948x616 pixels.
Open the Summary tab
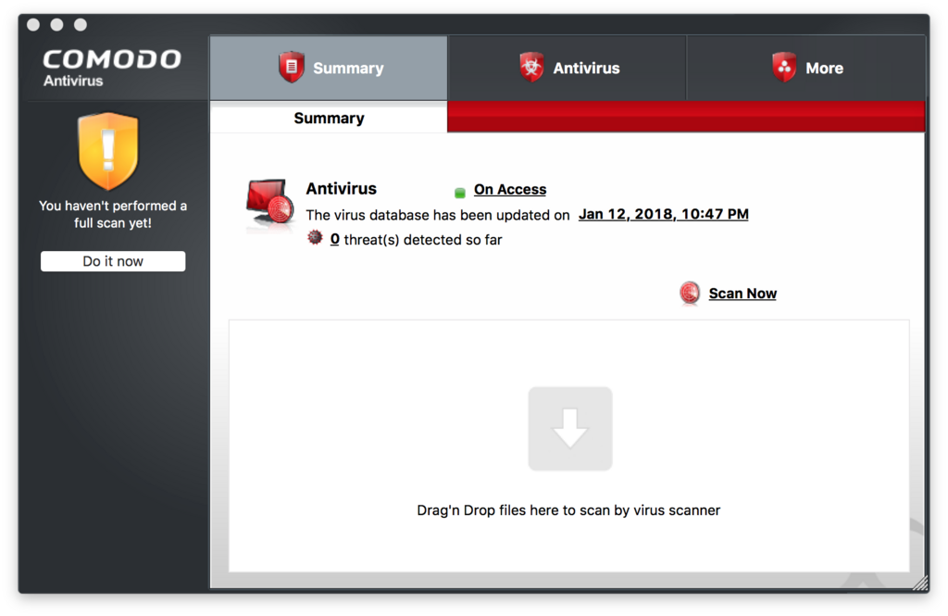pos(329,68)
